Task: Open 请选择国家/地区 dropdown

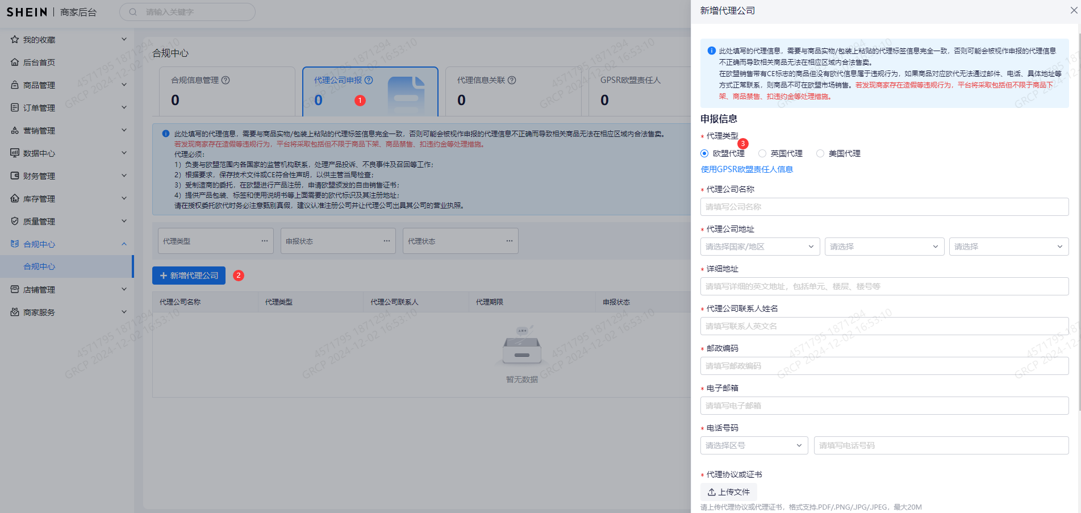Action: 760,247
